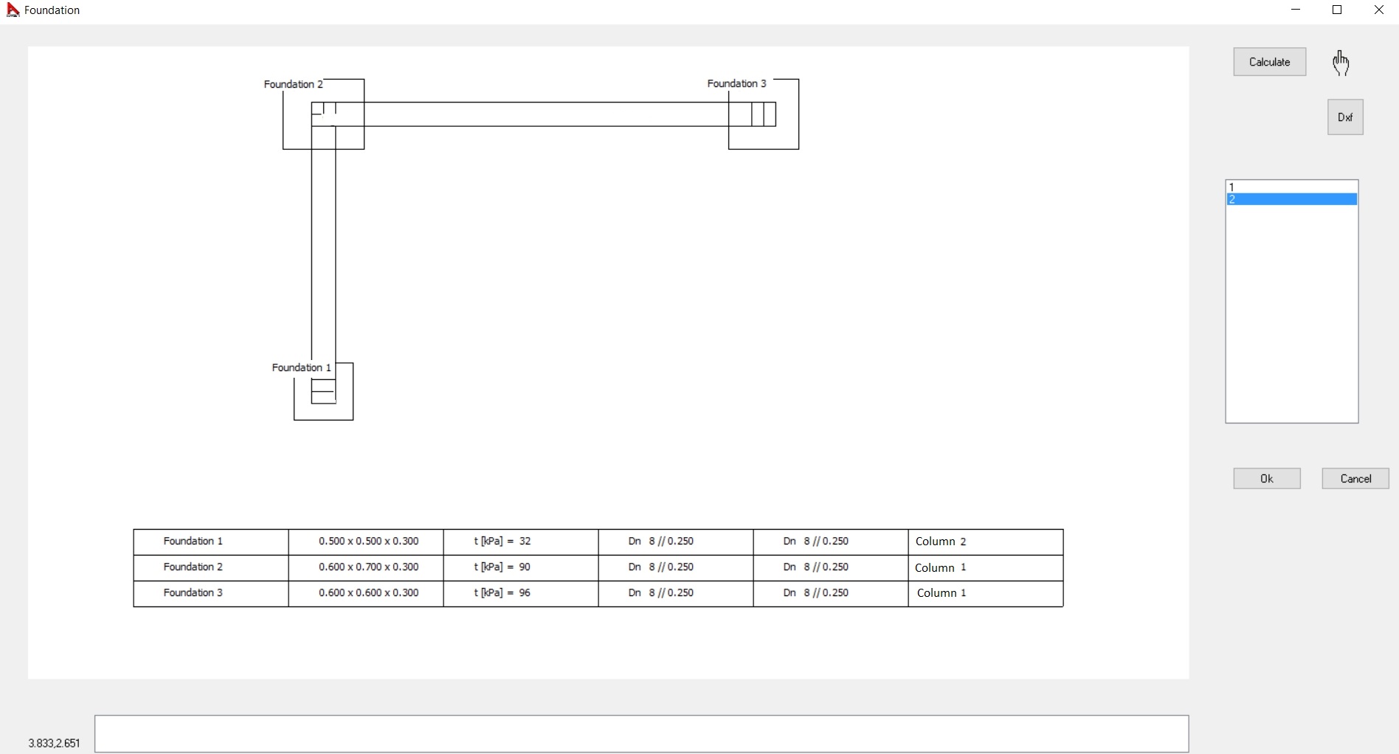Viewport: 1399px width, 754px height.
Task: Click the pan hand tool icon
Action: (x=1341, y=63)
